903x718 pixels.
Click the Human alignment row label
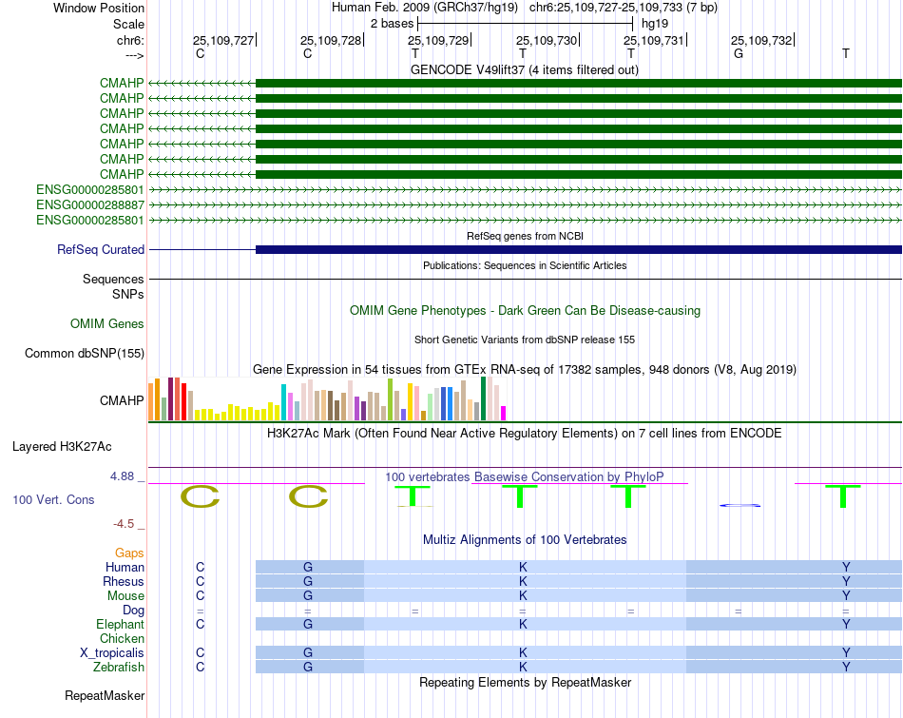point(125,567)
